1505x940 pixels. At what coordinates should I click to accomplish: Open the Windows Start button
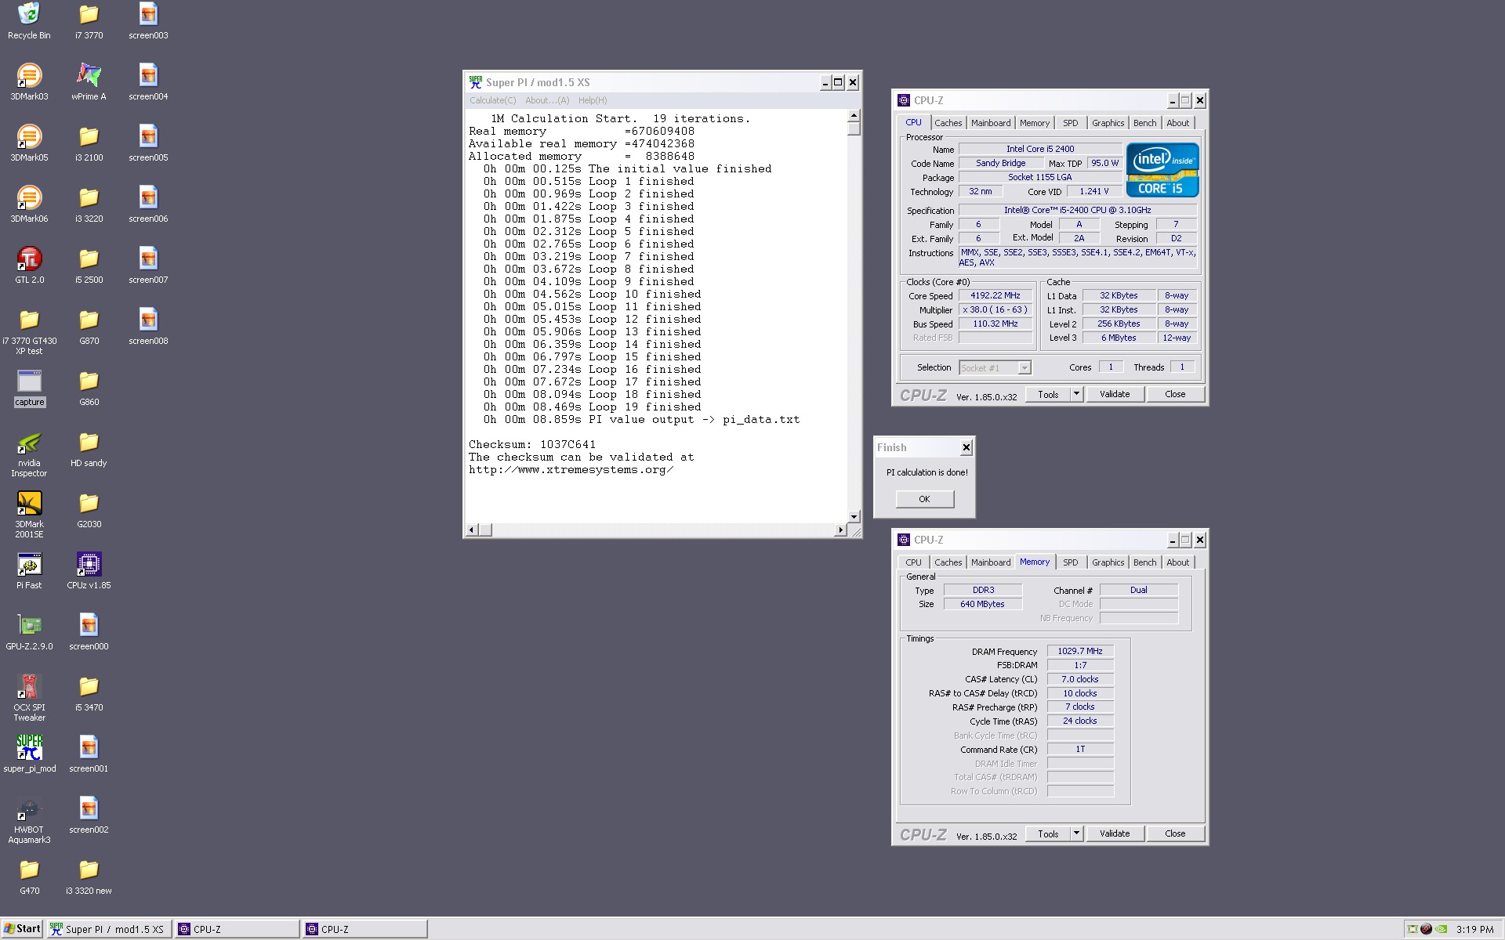tap(22, 929)
